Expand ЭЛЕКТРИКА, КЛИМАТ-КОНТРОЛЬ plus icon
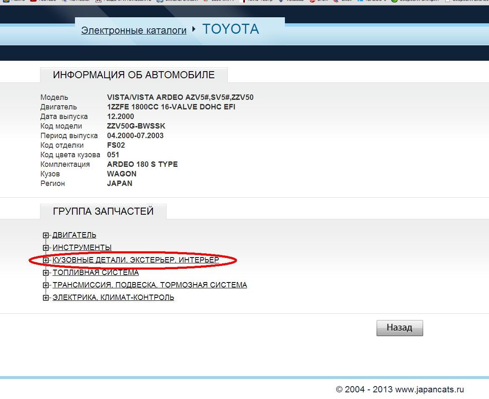The width and height of the screenshot is (489, 399). click(x=46, y=298)
